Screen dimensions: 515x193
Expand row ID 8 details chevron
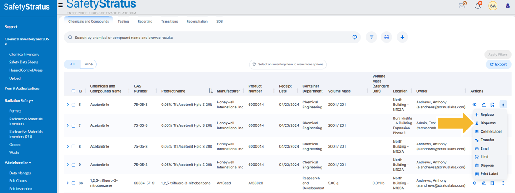coord(68,147)
